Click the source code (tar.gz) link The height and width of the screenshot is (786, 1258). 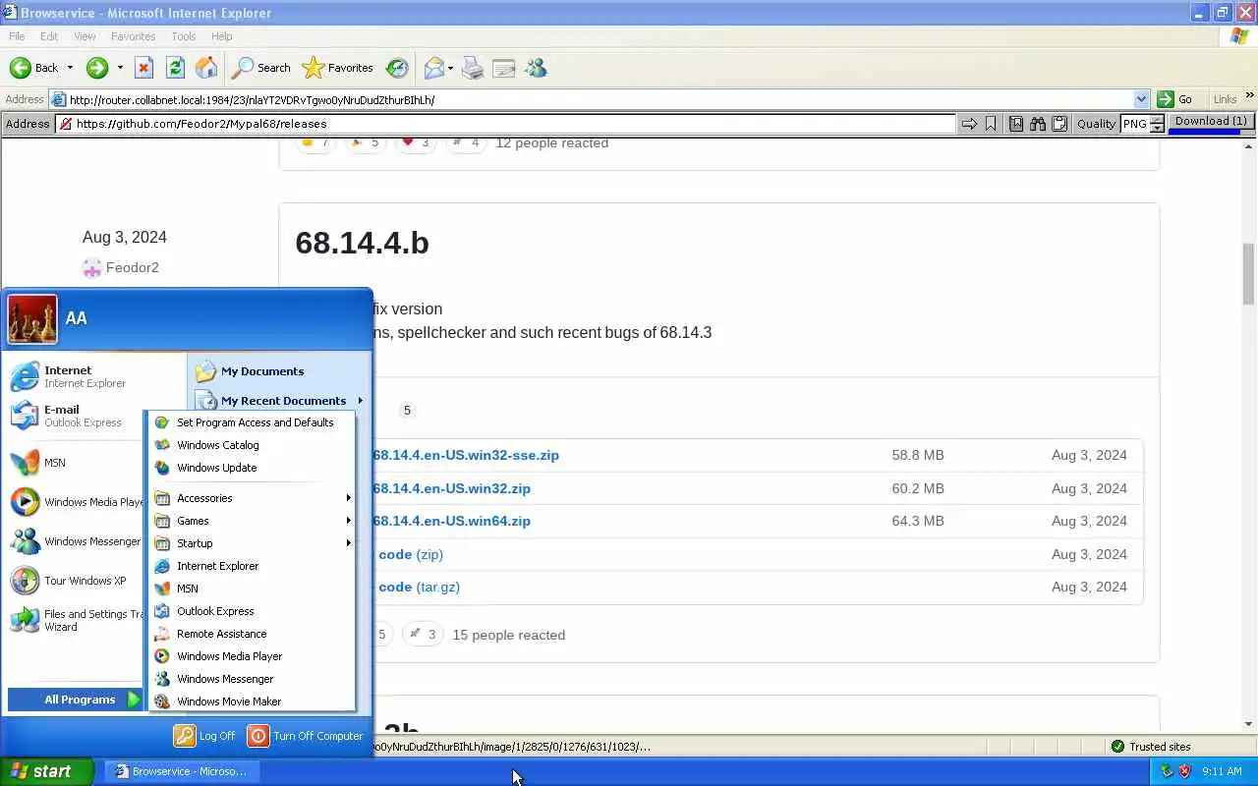click(420, 588)
